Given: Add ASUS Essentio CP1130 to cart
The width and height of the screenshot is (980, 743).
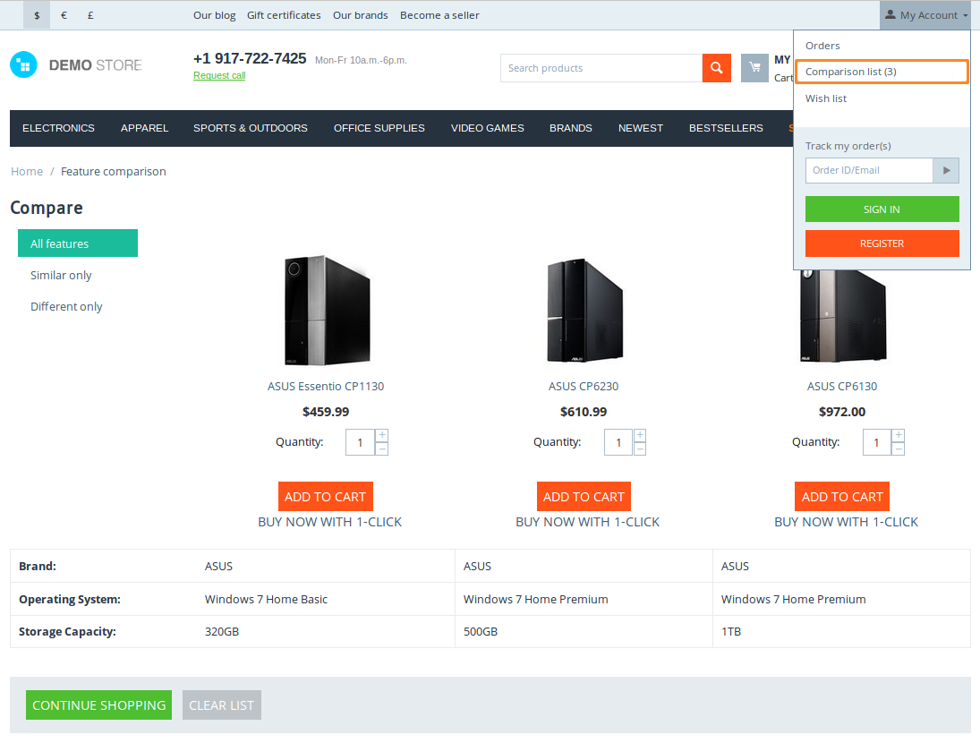Looking at the screenshot, I should click(326, 497).
